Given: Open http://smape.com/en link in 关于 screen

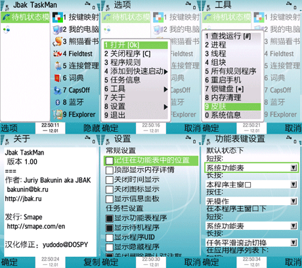Looking at the screenshot, I should click(x=36, y=226).
